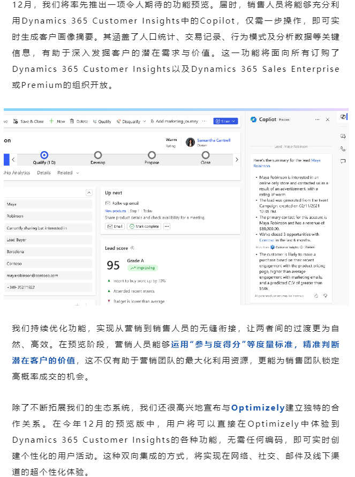Open the toolbar overflow ellipsis menu

[205, 121]
